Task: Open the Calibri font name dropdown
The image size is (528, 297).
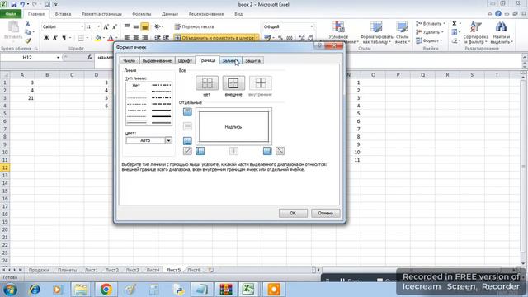Action: [82, 26]
